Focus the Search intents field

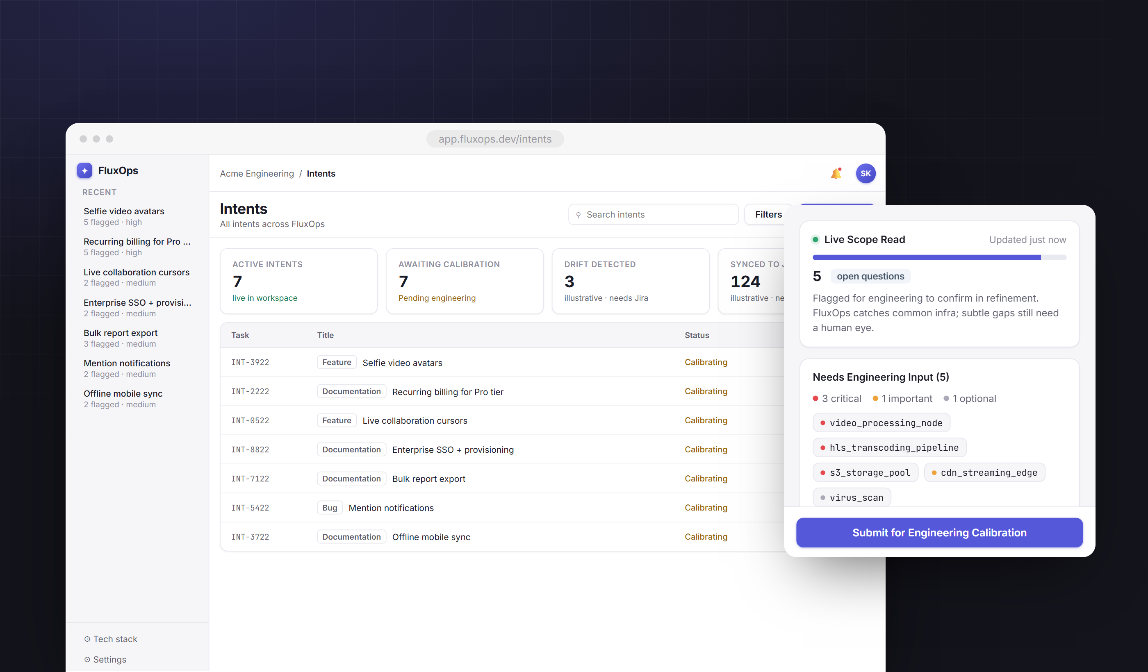coord(653,214)
